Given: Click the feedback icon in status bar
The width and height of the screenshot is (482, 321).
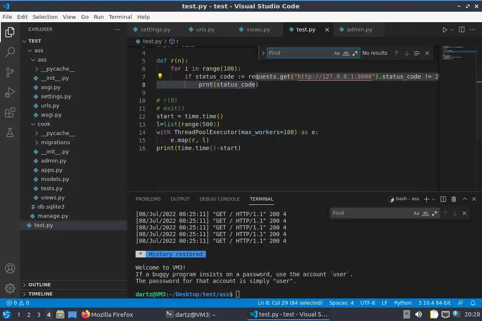Looking at the screenshot, I should click(460, 303).
